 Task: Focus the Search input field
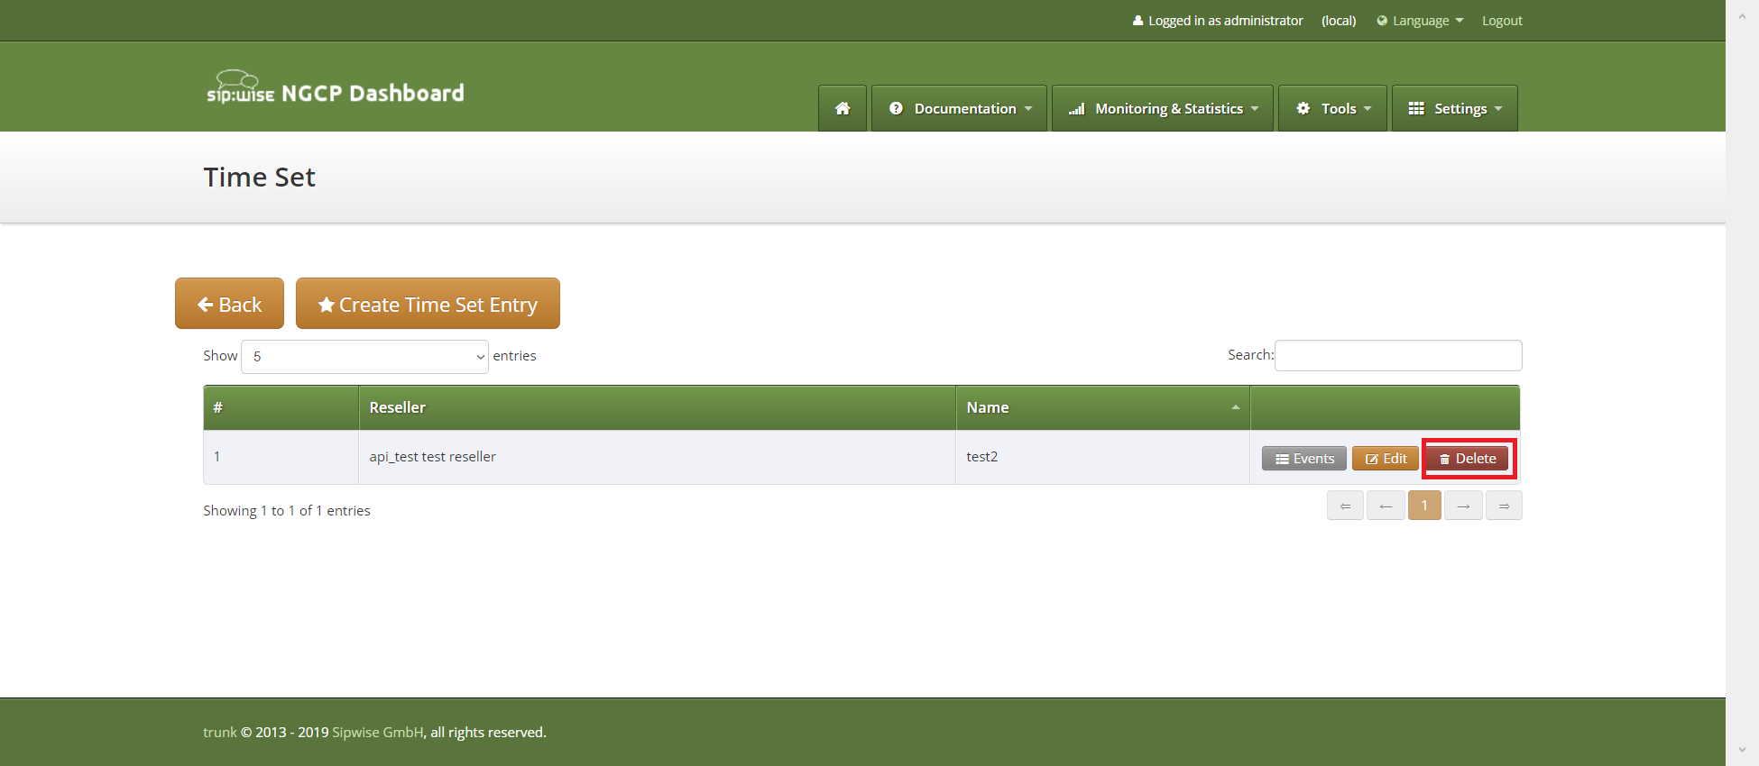tap(1397, 355)
